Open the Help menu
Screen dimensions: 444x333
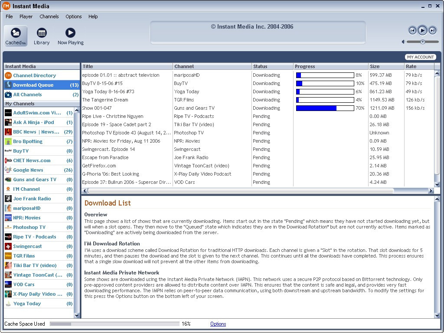[93, 16]
